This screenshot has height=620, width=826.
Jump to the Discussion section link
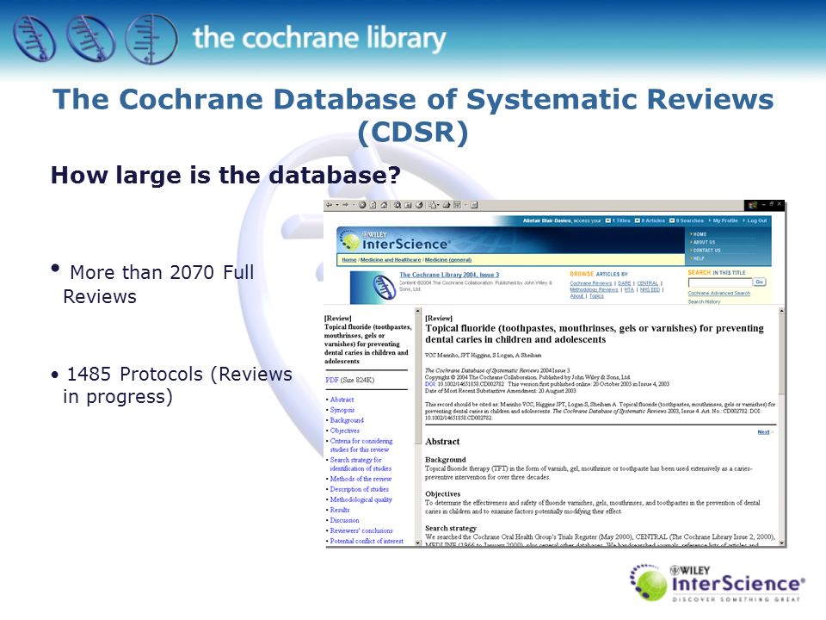coord(344,520)
